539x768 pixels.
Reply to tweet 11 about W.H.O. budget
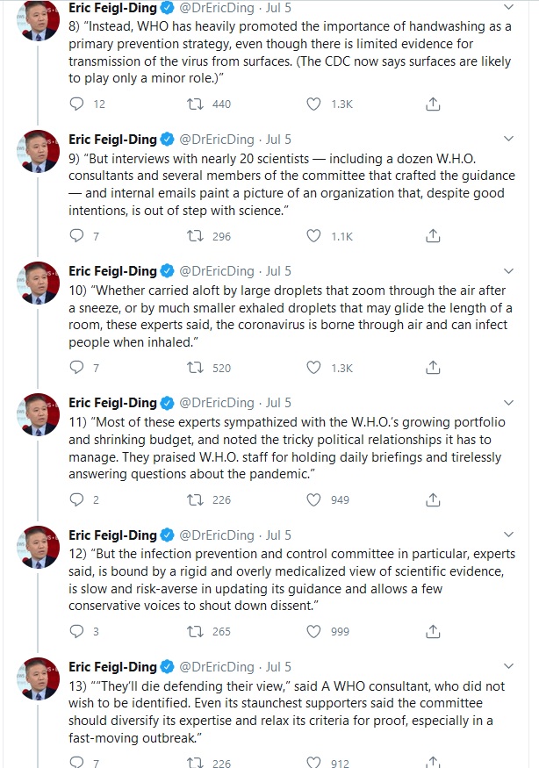(75, 499)
